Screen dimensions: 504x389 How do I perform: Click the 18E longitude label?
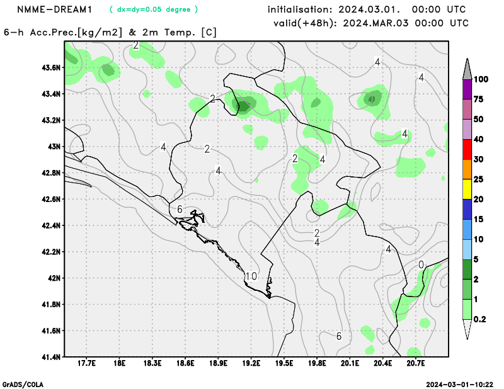click(119, 363)
